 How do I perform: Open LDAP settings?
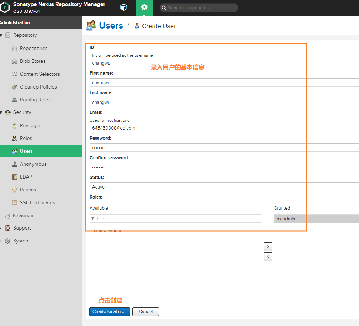(x=26, y=177)
